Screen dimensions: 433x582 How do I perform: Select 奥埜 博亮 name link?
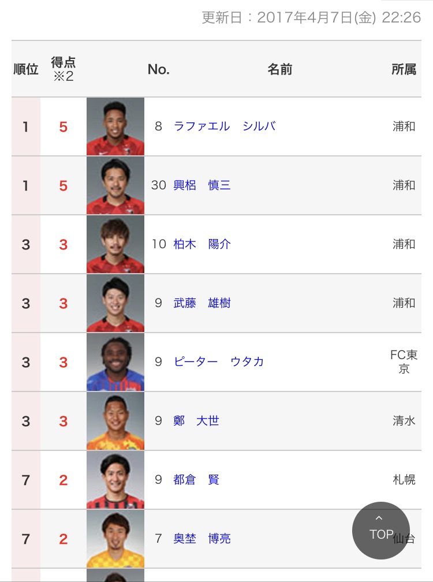202,539
